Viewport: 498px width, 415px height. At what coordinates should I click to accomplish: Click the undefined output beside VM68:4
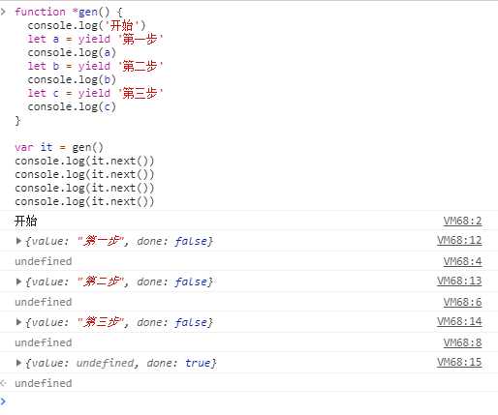tap(44, 261)
